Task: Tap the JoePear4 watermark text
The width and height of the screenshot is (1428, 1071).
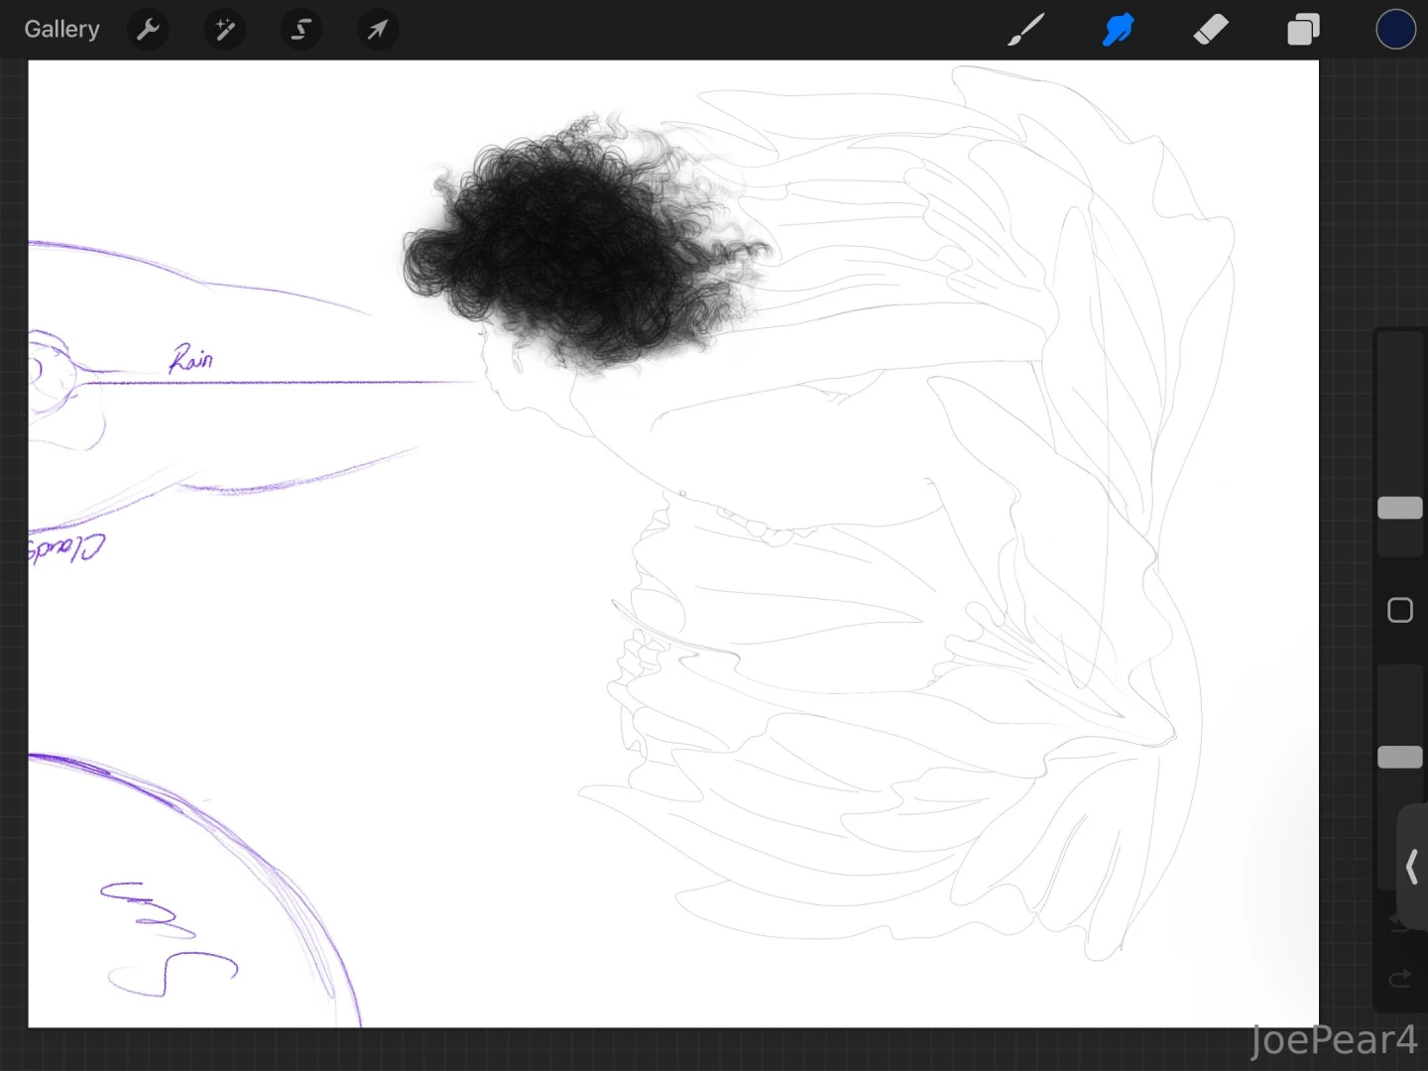Action: click(x=1334, y=1039)
